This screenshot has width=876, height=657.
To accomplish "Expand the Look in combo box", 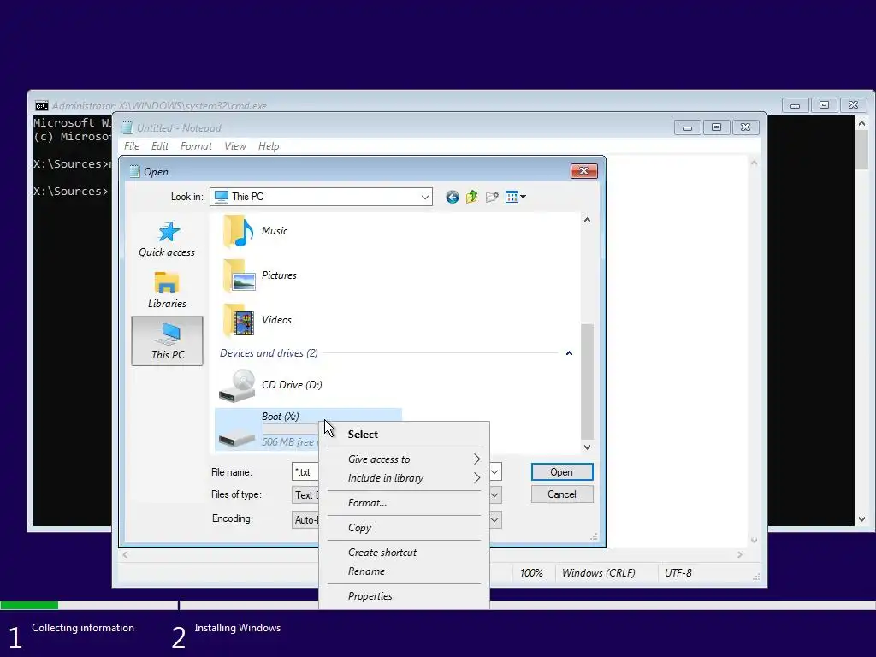I will [425, 197].
